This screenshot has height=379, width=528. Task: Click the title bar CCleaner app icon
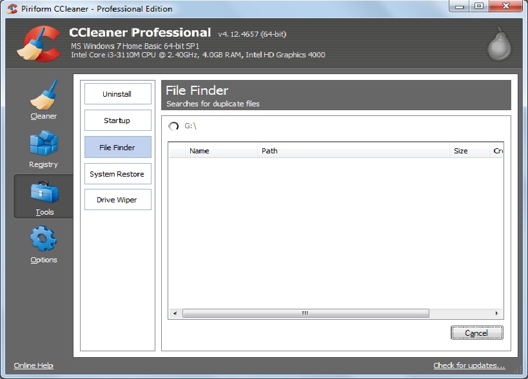pos(12,8)
